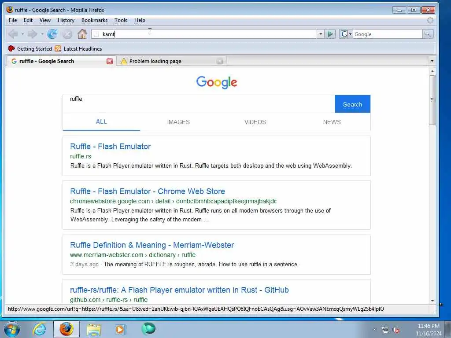Select the ALL results tab
The width and height of the screenshot is (451, 338).
(101, 121)
